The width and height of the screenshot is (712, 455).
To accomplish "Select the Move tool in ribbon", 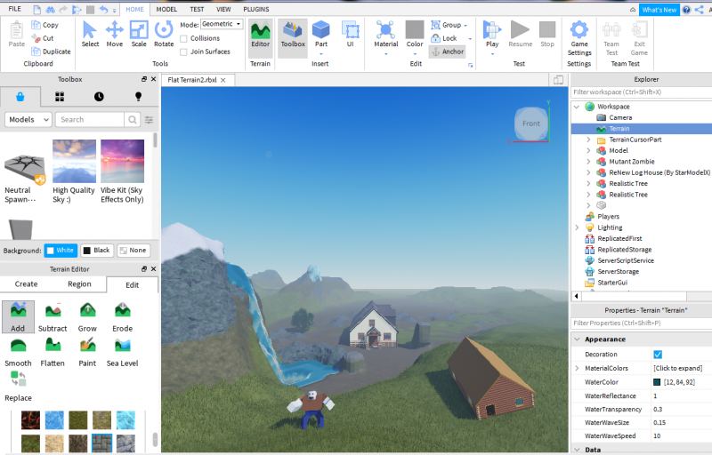I will click(x=115, y=32).
